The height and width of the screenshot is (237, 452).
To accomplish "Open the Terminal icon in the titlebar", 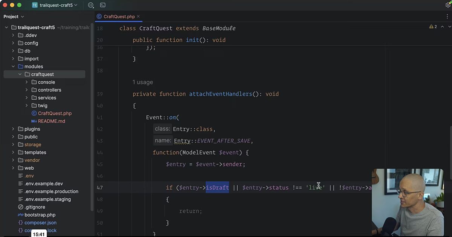I will 103,5.
